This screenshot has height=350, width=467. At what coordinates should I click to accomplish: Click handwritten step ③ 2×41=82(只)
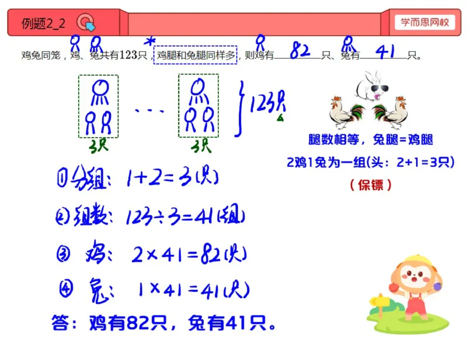151,253
